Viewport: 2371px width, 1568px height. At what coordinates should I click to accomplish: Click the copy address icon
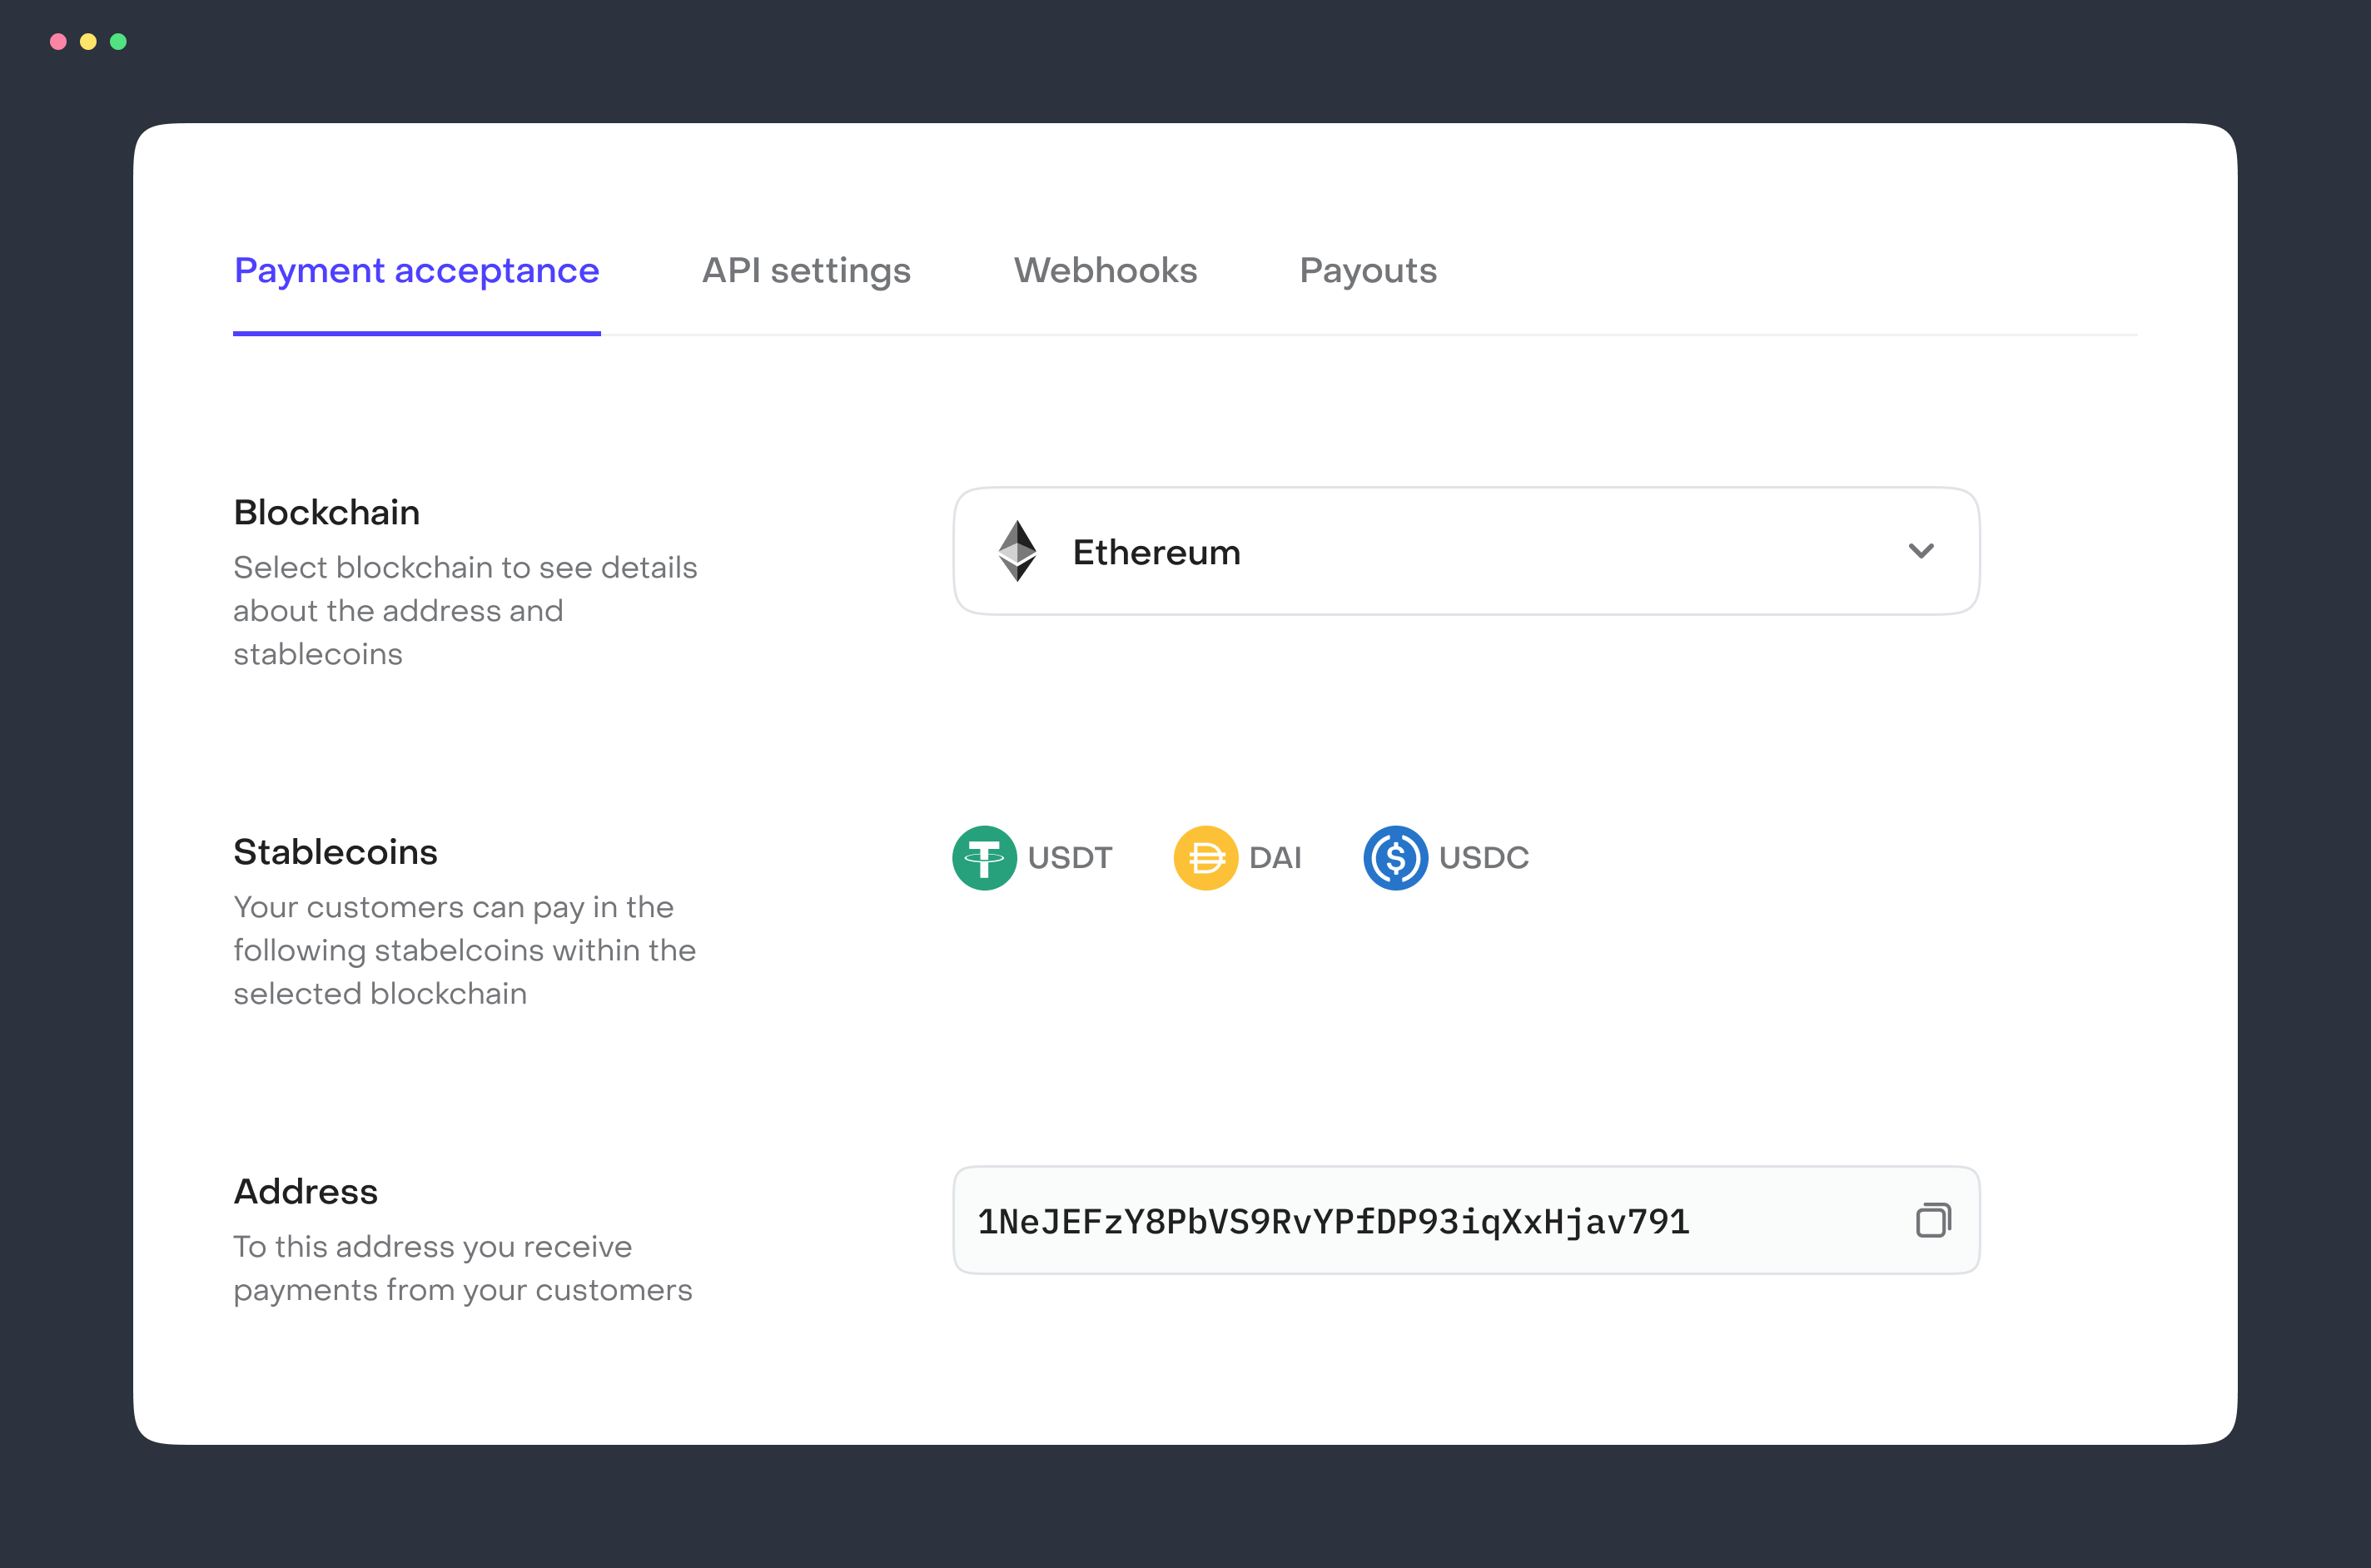click(x=1932, y=1220)
